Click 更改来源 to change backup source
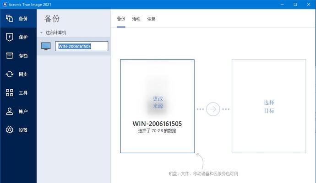This screenshot has width=316, height=183. coord(158,102)
